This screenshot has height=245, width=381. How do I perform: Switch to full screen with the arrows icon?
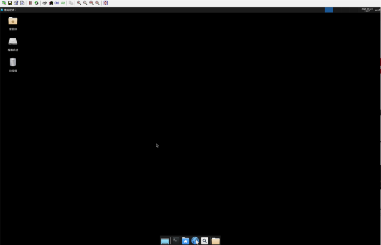(106, 3)
